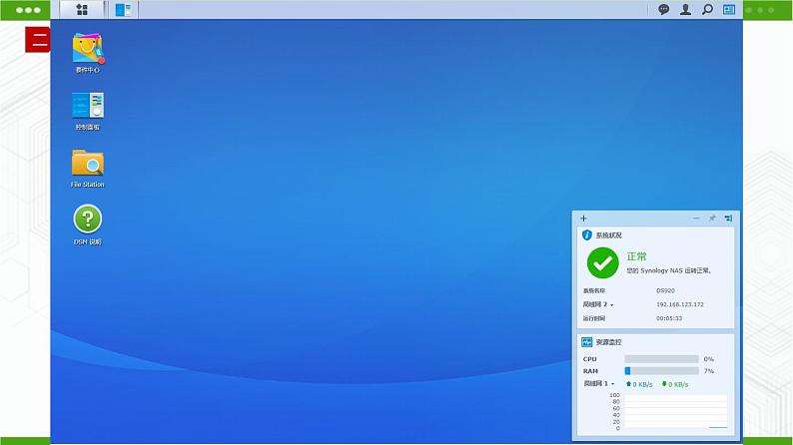793x445 pixels.
Task: Click the red menu button on the page edge
Action: coord(38,39)
